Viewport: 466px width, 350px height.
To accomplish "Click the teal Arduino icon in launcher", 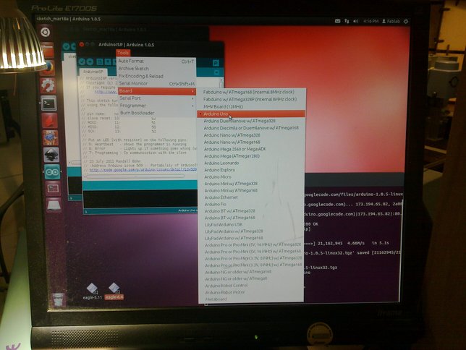I will (x=52, y=171).
